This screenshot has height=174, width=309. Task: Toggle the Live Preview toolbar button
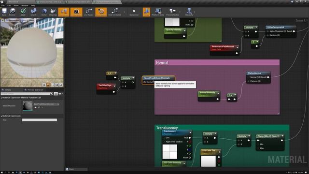pyautogui.click(x=76, y=12)
